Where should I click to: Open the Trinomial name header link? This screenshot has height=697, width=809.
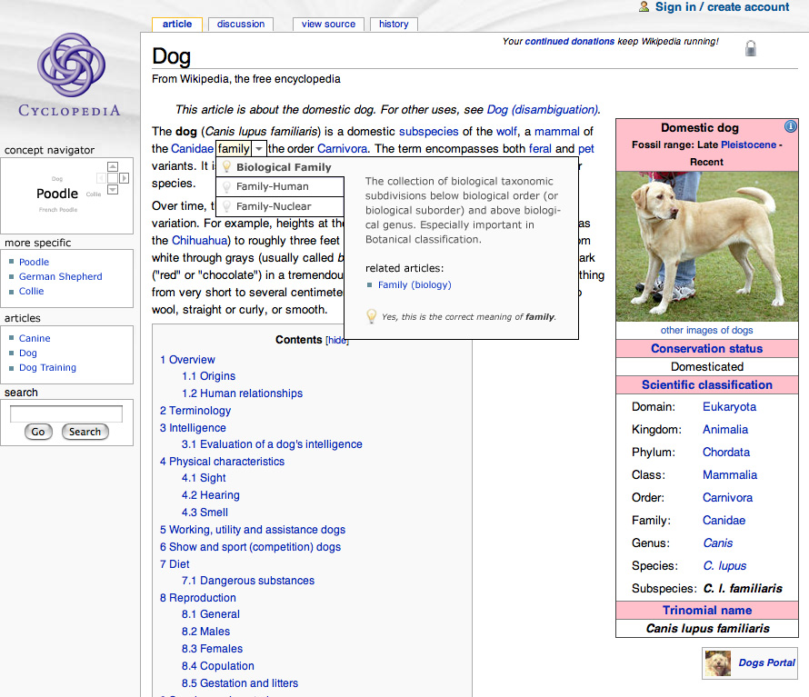pos(707,611)
